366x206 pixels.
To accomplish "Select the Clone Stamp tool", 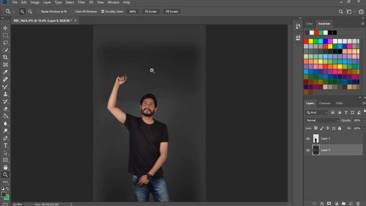I will click(5, 94).
